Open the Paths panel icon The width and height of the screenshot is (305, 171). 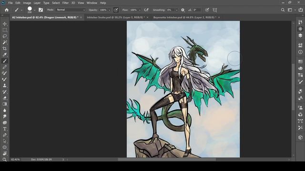(x=300, y=121)
